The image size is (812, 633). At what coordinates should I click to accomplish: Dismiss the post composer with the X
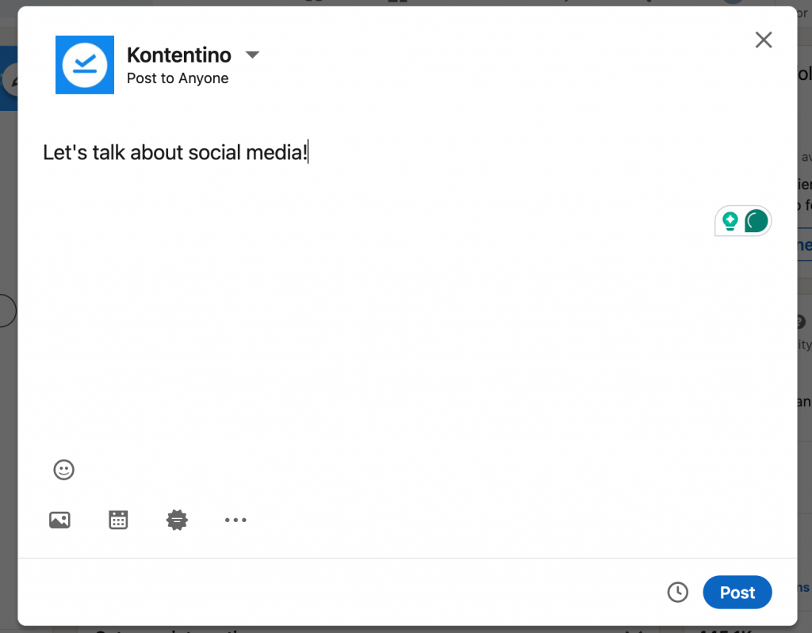[x=763, y=39]
